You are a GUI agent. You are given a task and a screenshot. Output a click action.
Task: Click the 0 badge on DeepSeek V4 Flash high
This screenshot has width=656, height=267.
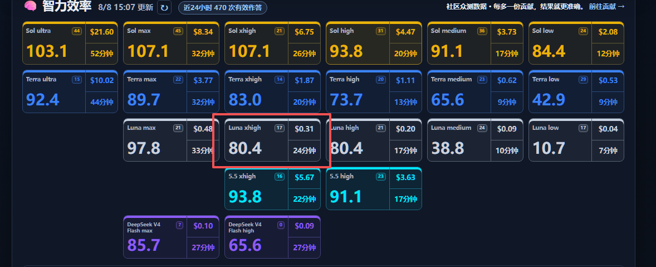(x=281, y=225)
